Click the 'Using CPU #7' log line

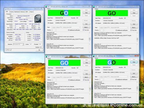98,44
